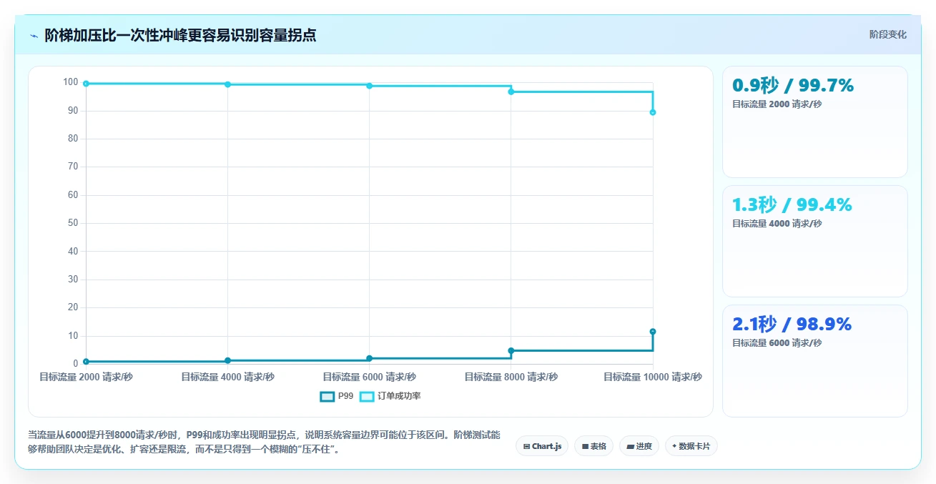Click the 数据卡片 tag
This screenshot has height=484, width=936.
tap(691, 446)
